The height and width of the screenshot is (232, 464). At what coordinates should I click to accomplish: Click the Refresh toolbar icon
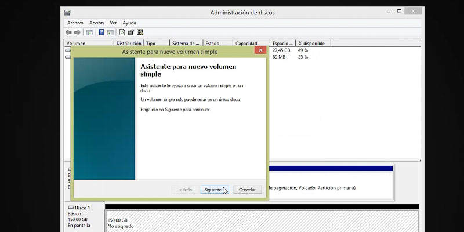pos(122,32)
